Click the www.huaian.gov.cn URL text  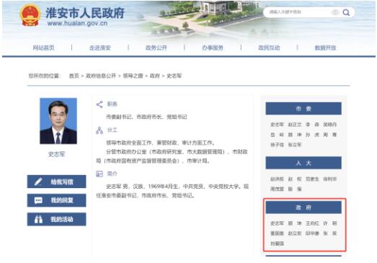[x=77, y=23]
